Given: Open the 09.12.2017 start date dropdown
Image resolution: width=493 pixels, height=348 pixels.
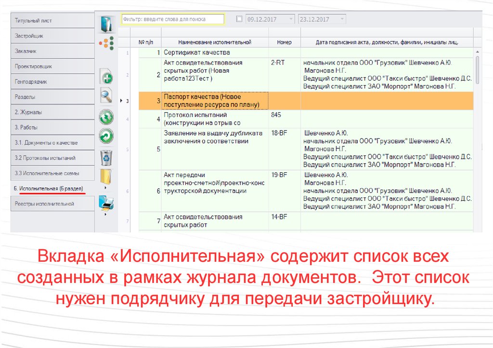Looking at the screenshot, I should 291,19.
